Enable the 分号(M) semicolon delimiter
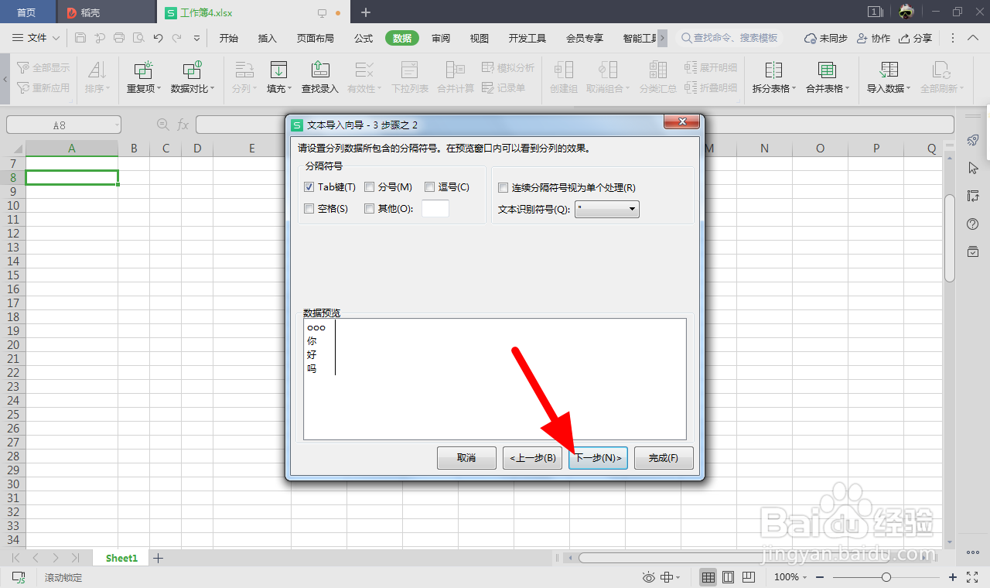Viewport: 990px width, 588px height. (369, 186)
